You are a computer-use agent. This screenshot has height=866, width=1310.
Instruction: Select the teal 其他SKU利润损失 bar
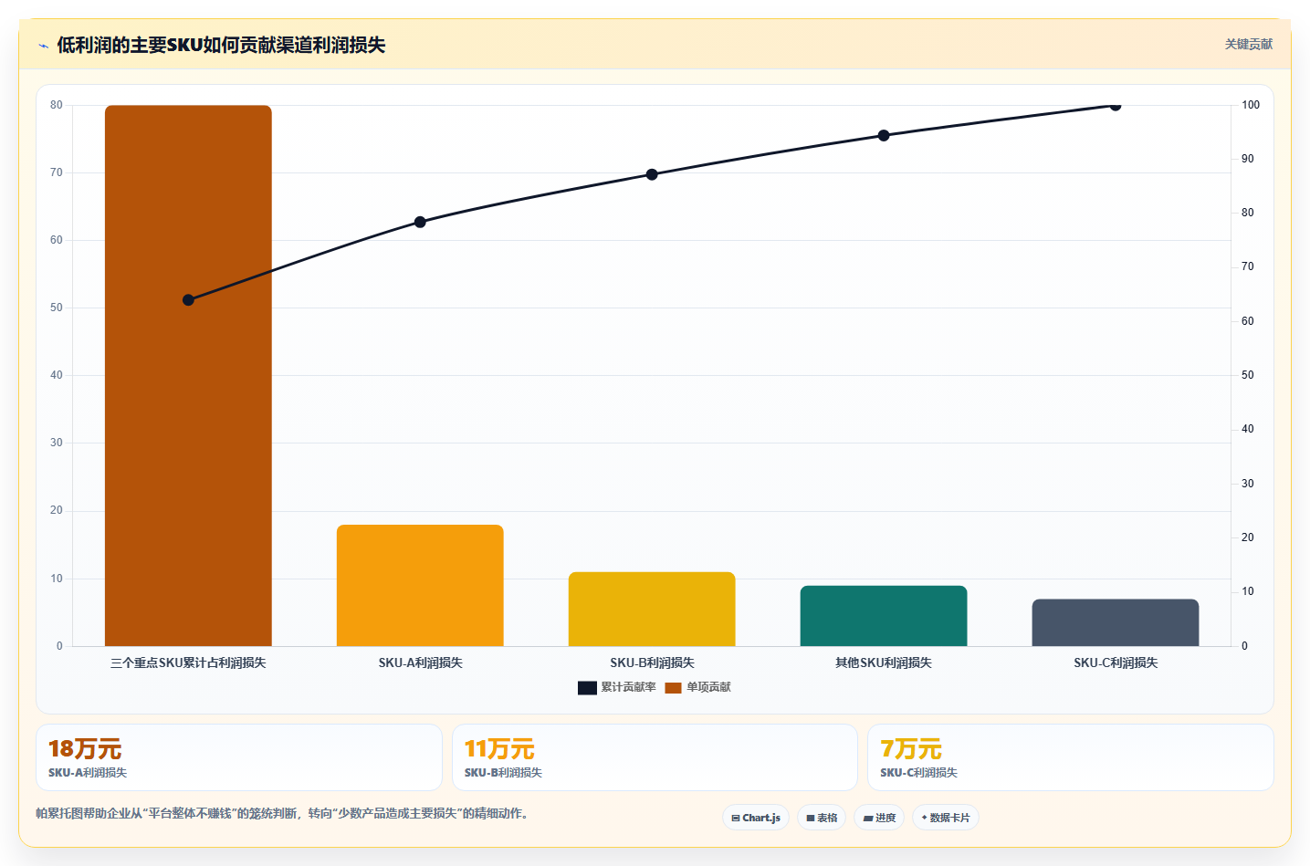(x=884, y=616)
